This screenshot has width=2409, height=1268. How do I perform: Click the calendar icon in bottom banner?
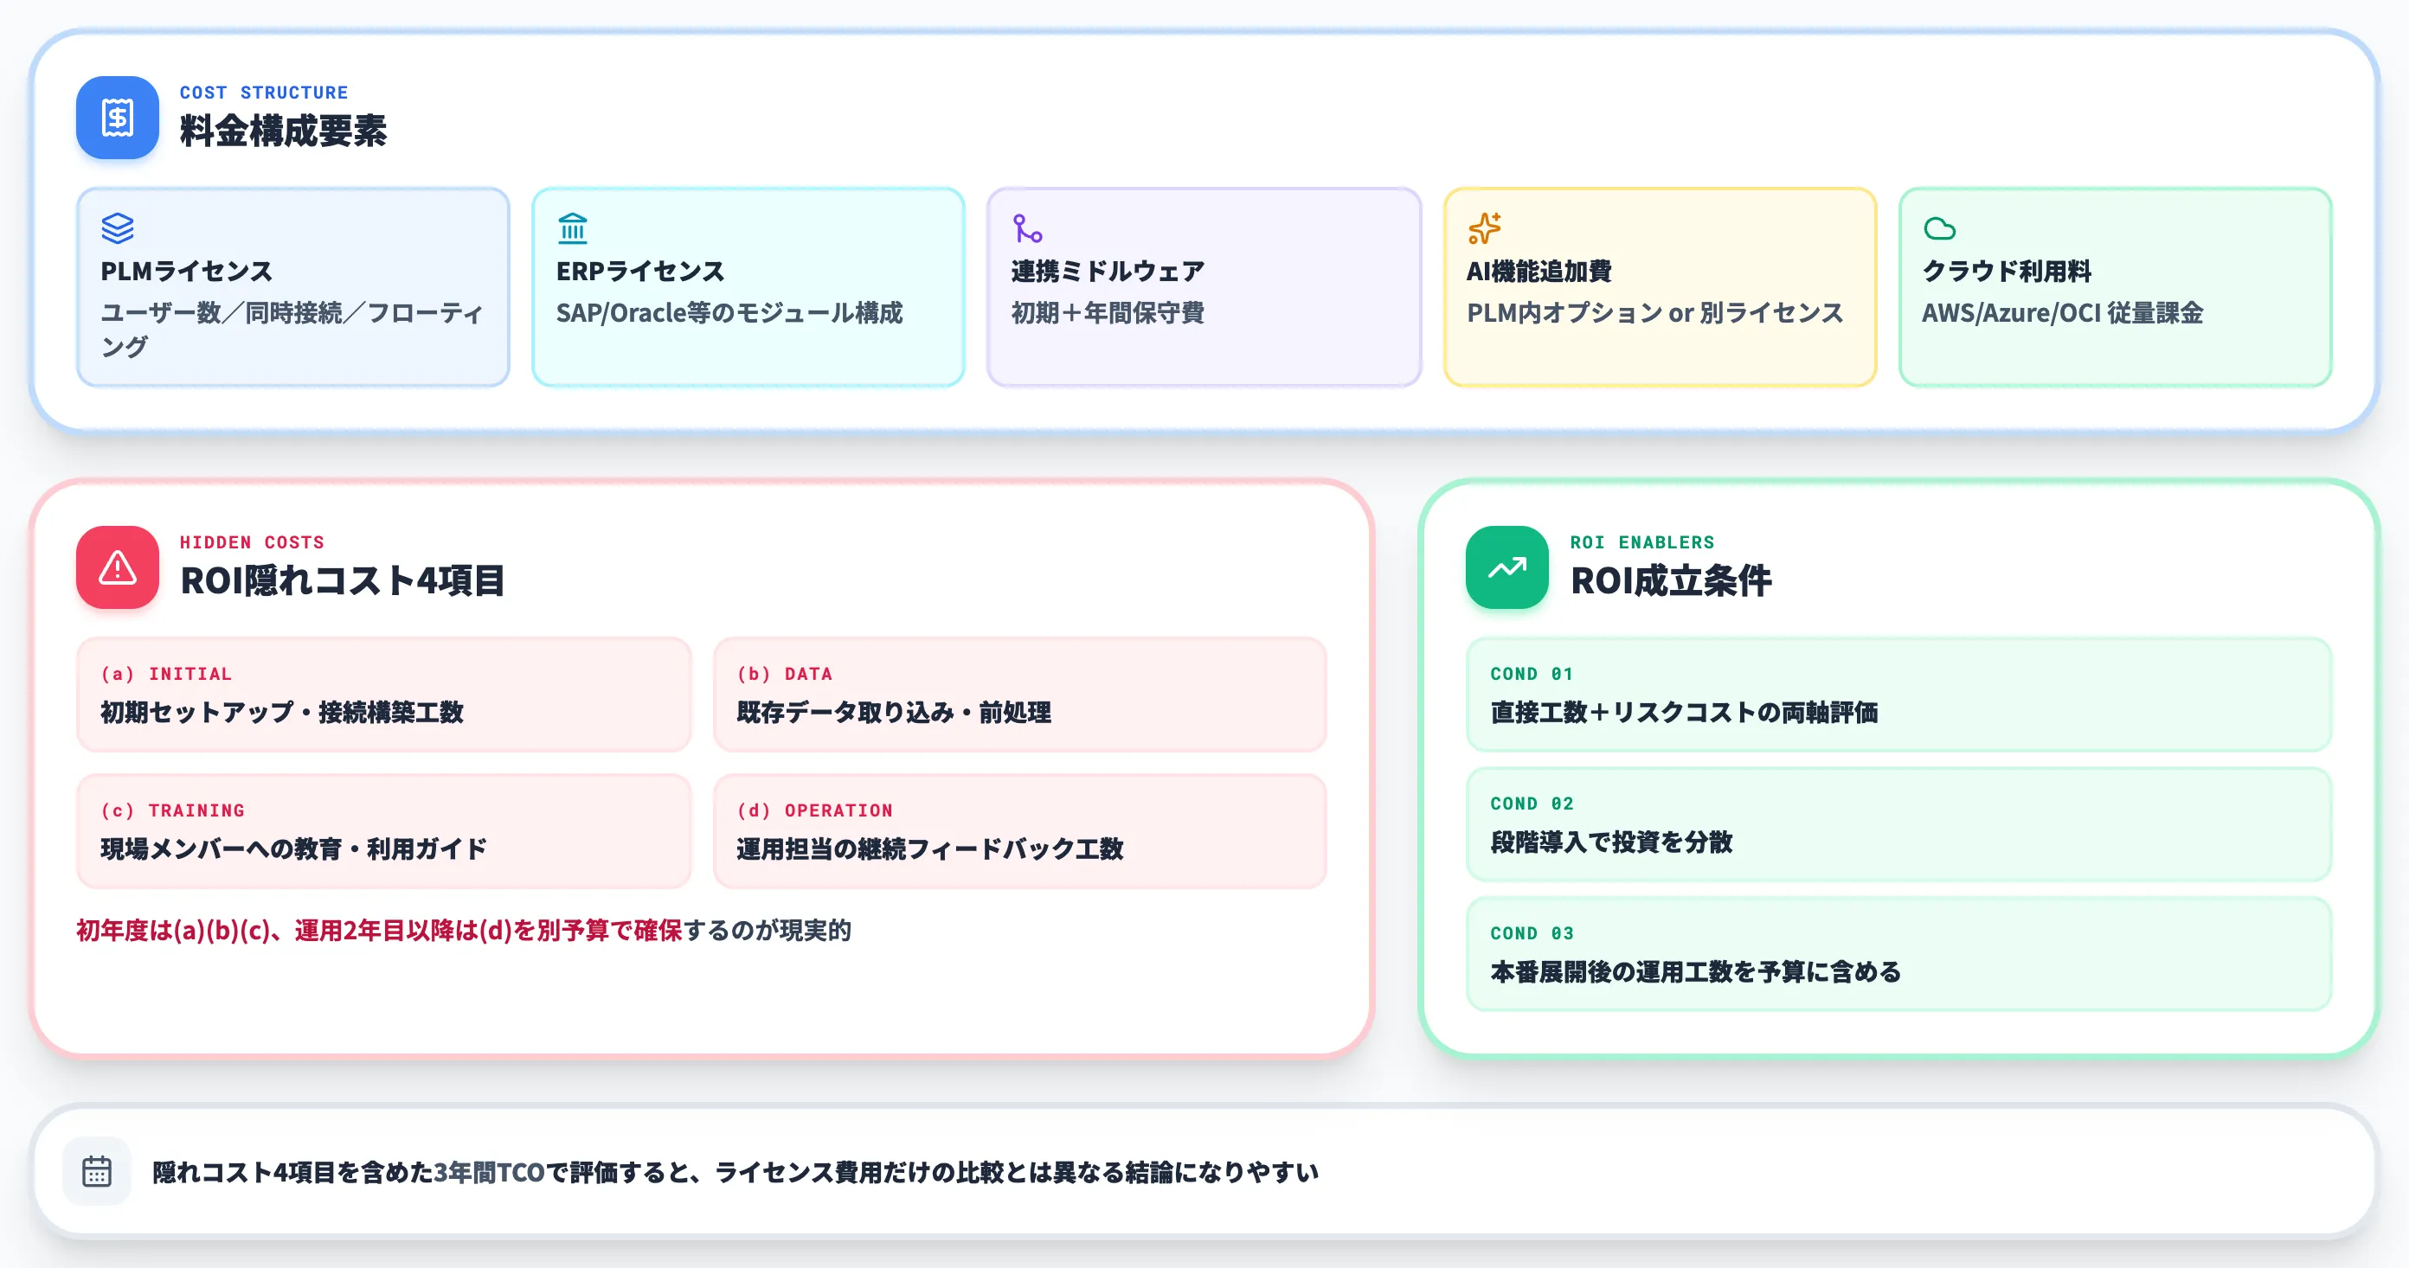tap(96, 1171)
